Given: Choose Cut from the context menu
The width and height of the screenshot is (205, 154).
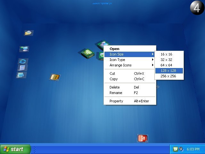Looking at the screenshot, I should [x=130, y=73].
